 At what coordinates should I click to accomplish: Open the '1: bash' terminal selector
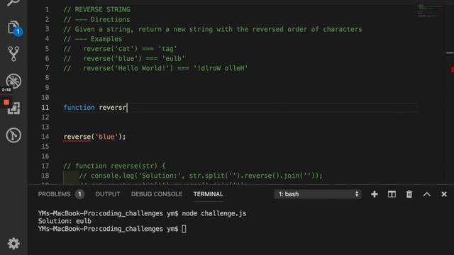(318, 194)
